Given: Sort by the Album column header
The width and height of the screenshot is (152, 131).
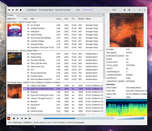Looking at the screenshot, I should point(94,19).
